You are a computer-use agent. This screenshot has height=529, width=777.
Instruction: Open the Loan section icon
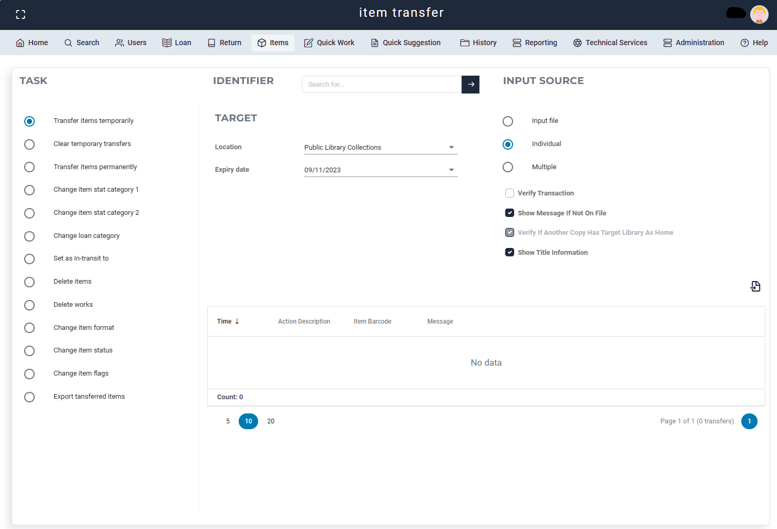click(167, 43)
